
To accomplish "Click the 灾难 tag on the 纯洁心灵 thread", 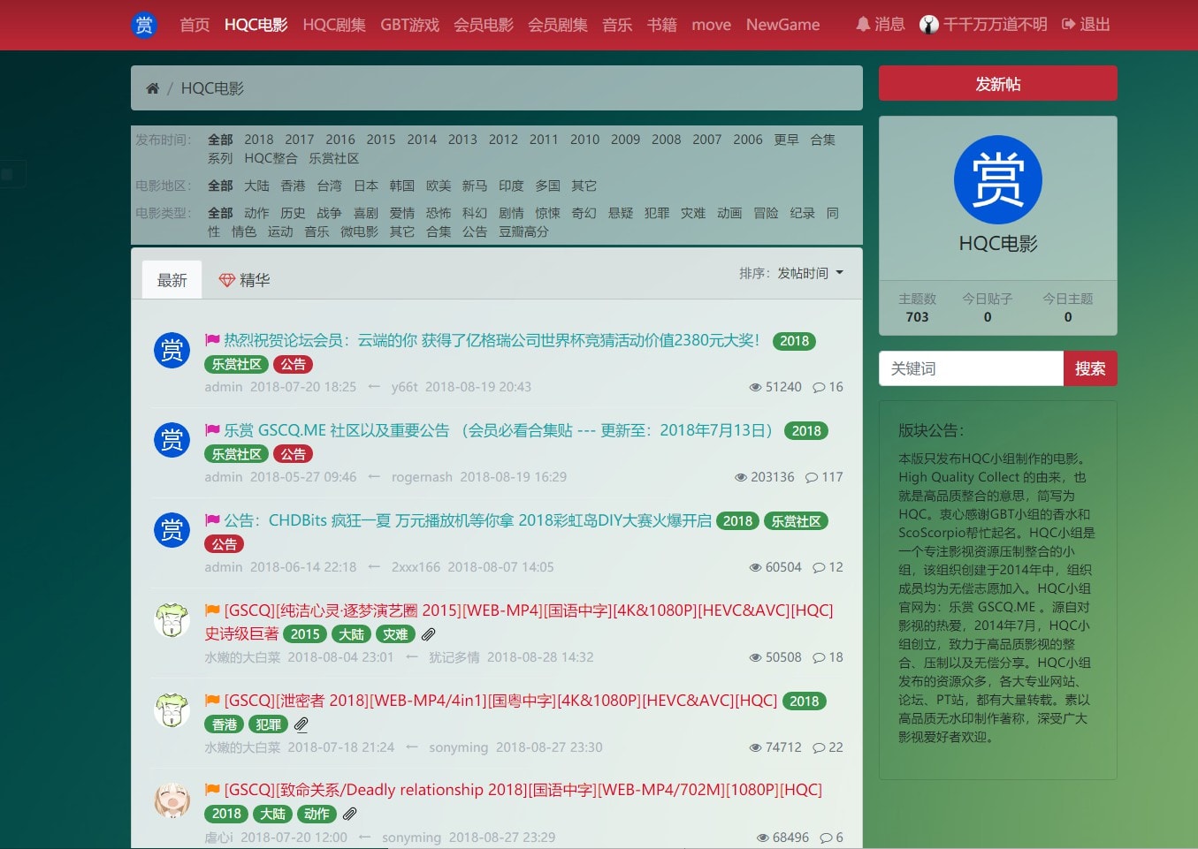I will (x=395, y=634).
